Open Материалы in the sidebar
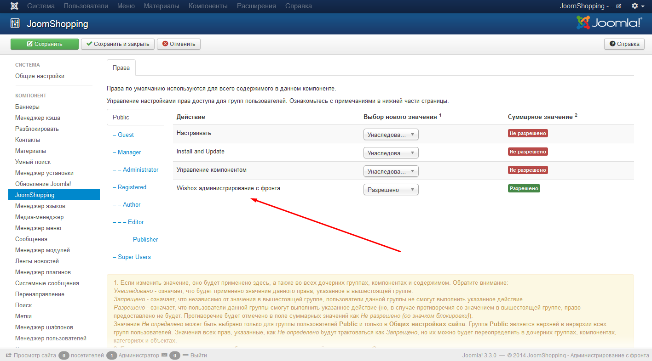This screenshot has width=652, height=361. tap(30, 151)
